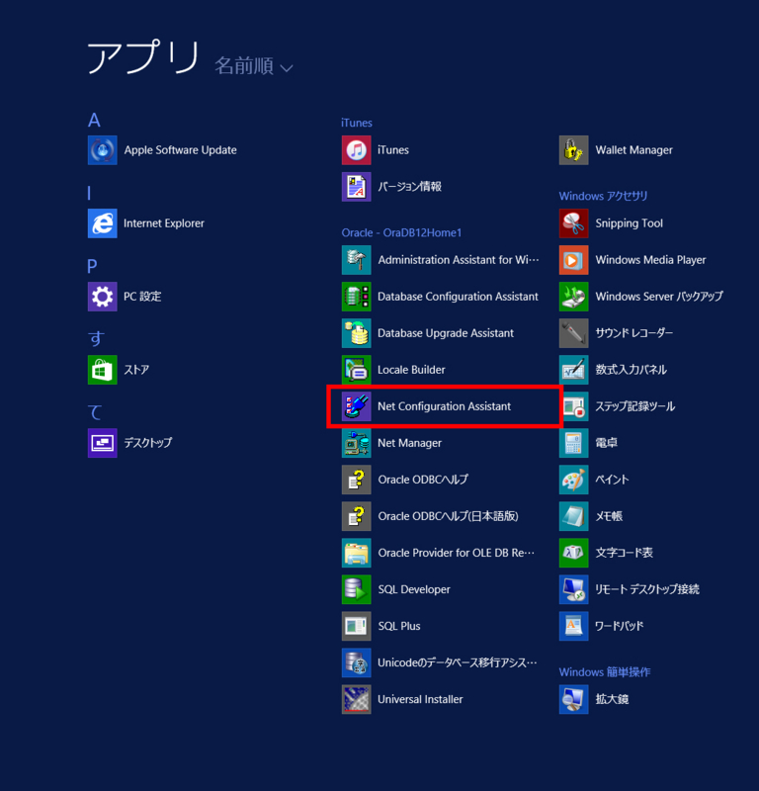Click the Apple Software Update label
Viewport: 759px width, 791px height.
[x=181, y=150]
